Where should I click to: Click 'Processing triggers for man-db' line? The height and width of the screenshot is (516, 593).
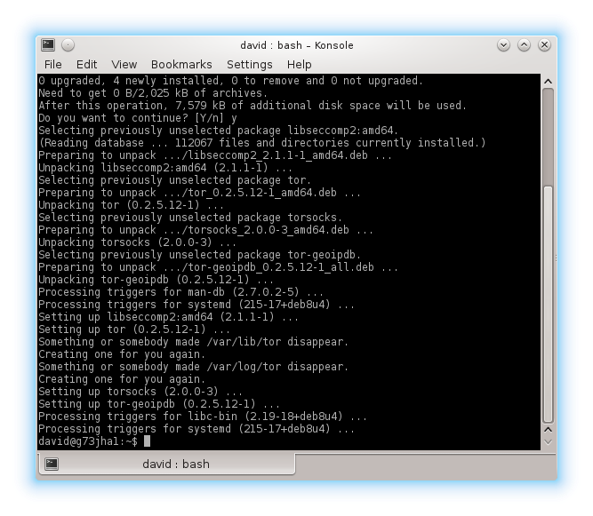coord(180,292)
